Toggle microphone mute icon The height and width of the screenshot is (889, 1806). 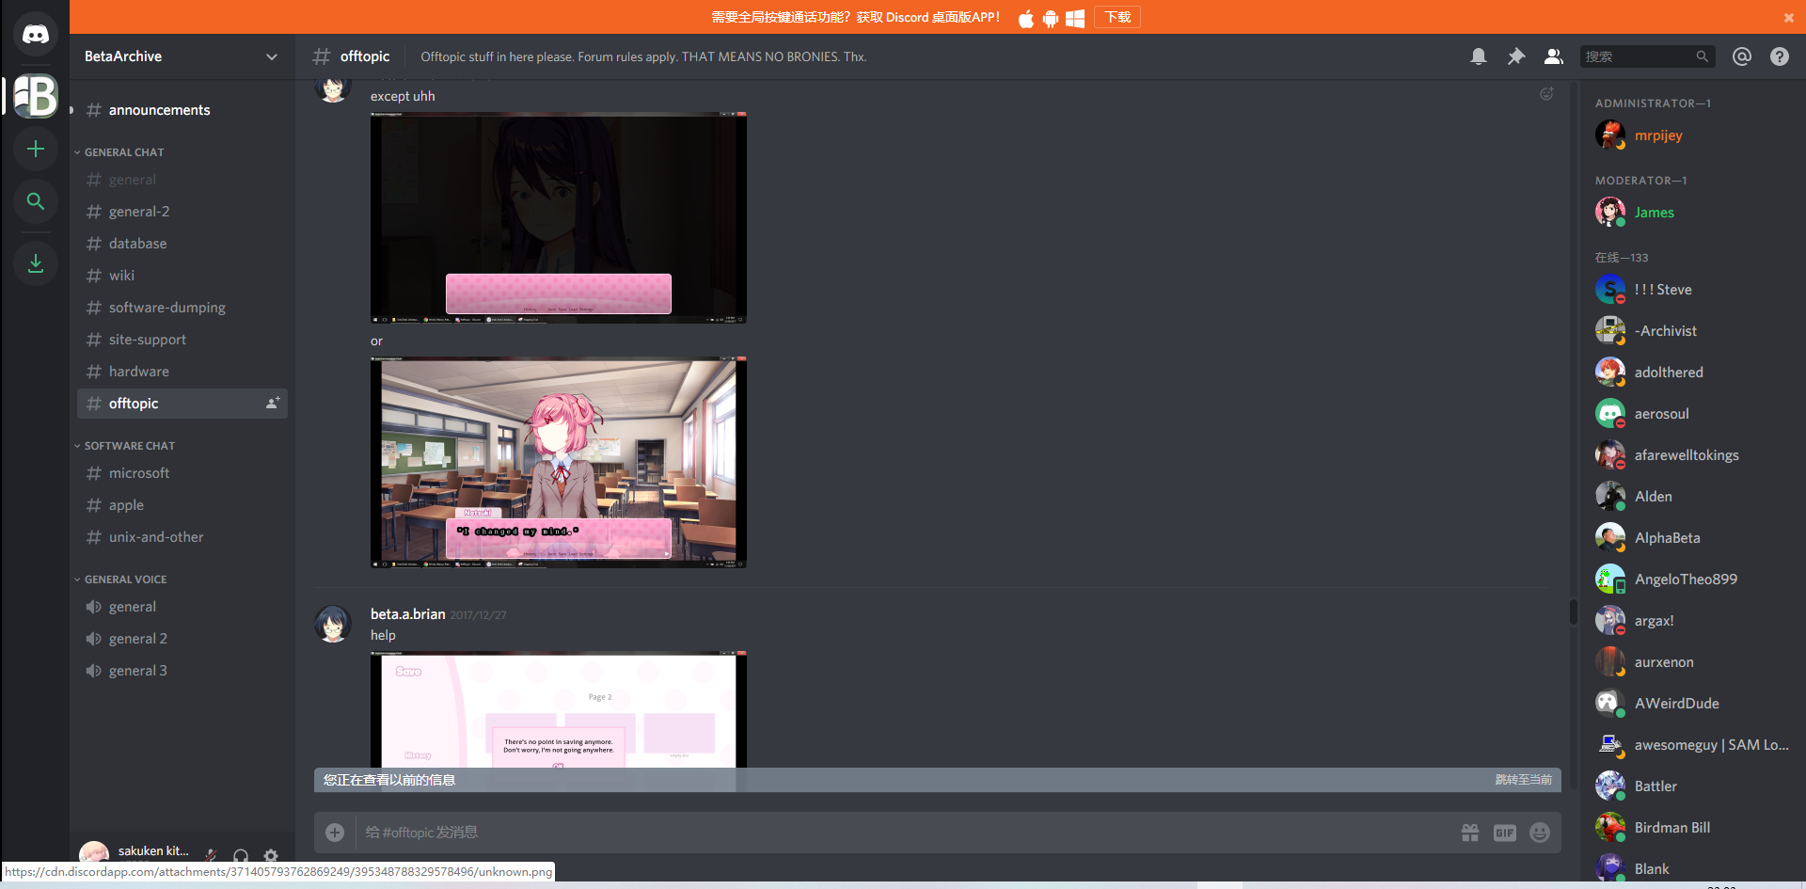(212, 855)
